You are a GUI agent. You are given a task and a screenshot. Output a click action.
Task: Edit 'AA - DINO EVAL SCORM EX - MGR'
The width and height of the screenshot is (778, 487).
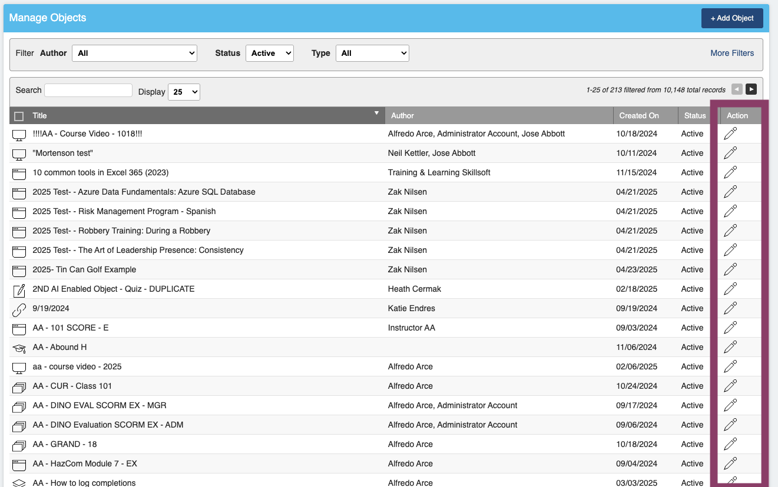730,405
